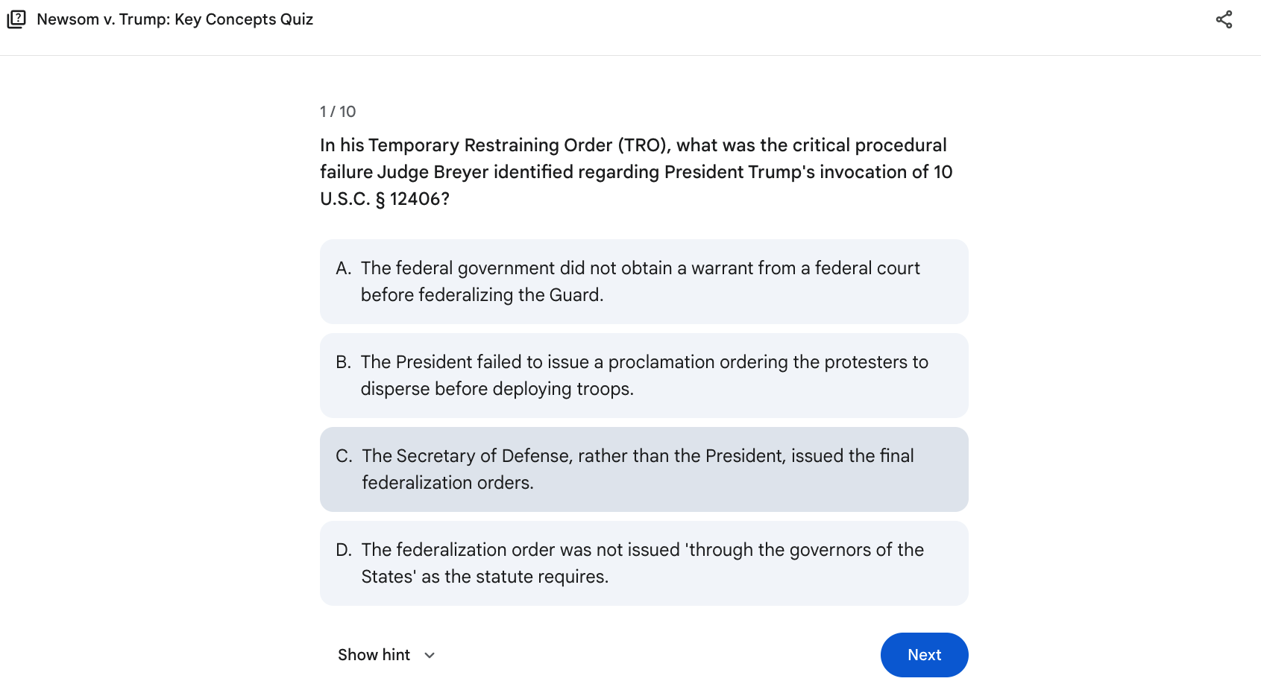Click the 'A.' letter label

tap(343, 268)
